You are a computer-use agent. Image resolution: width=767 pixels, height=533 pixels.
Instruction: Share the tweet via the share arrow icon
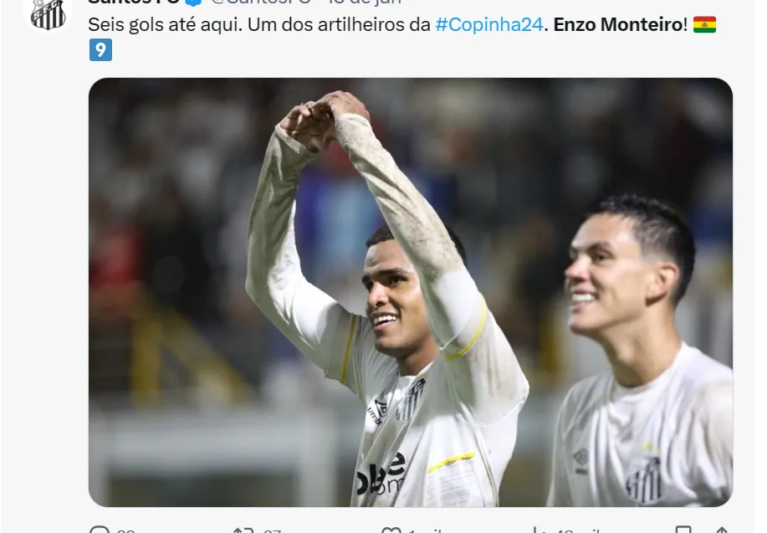pos(722,530)
